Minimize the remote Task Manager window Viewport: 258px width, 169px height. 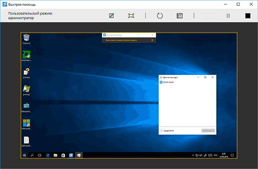pyautogui.click(x=198, y=77)
